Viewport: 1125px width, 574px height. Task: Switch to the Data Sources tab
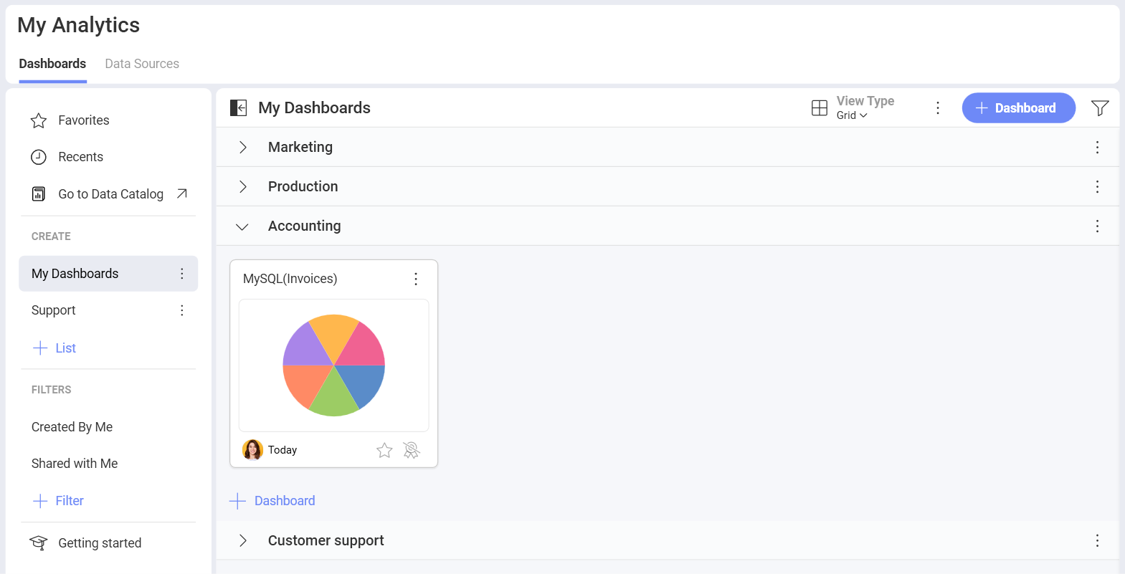click(x=142, y=64)
